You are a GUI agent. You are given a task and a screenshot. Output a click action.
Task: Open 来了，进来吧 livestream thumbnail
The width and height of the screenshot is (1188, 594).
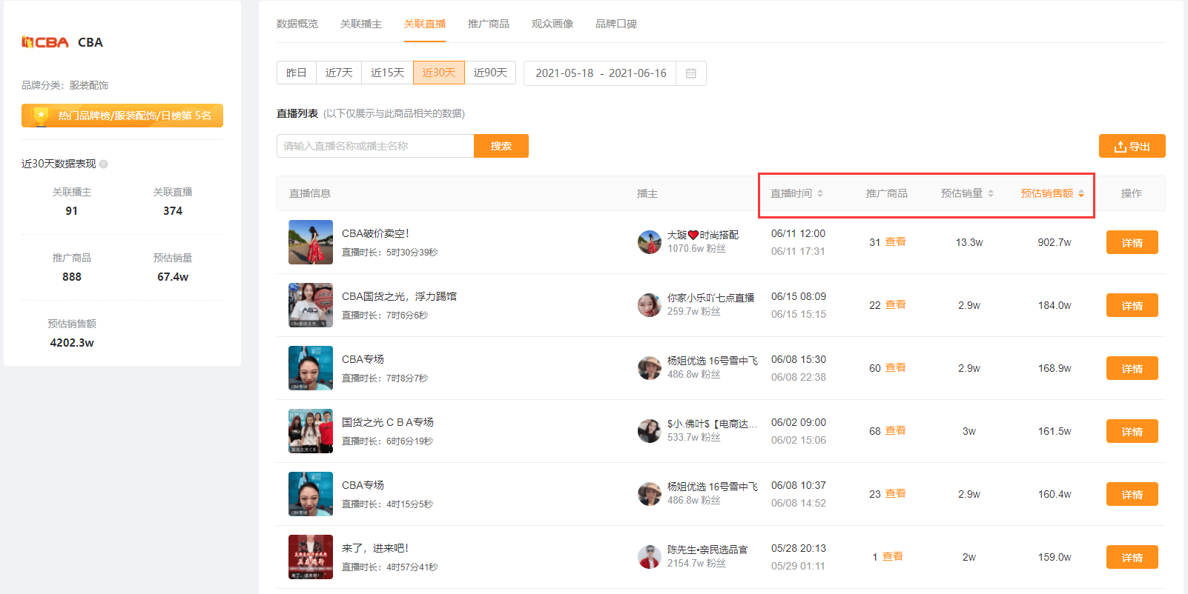tap(311, 557)
